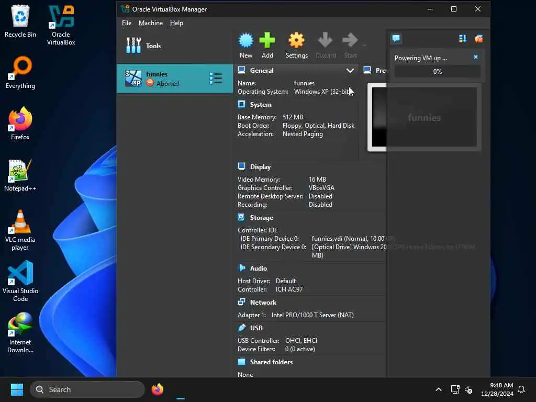
Task: Select the Firefox desktop shortcut
Action: pos(20,124)
